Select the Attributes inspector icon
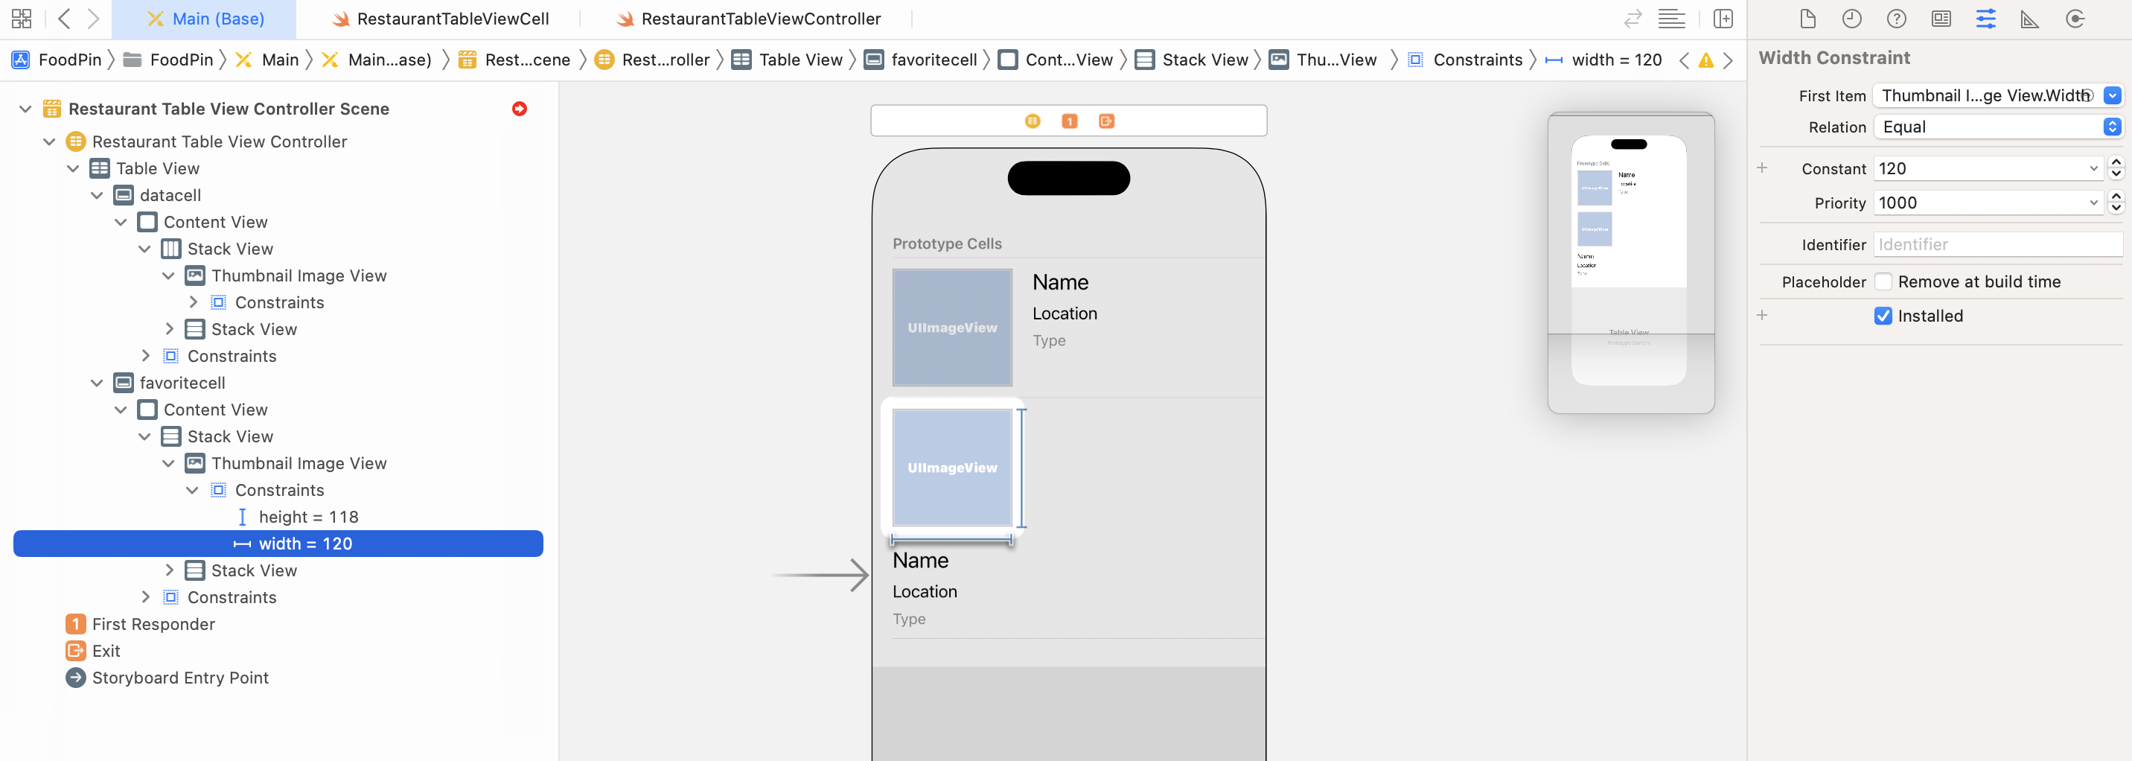Screen dimensions: 2132x761 pyautogui.click(x=1985, y=18)
